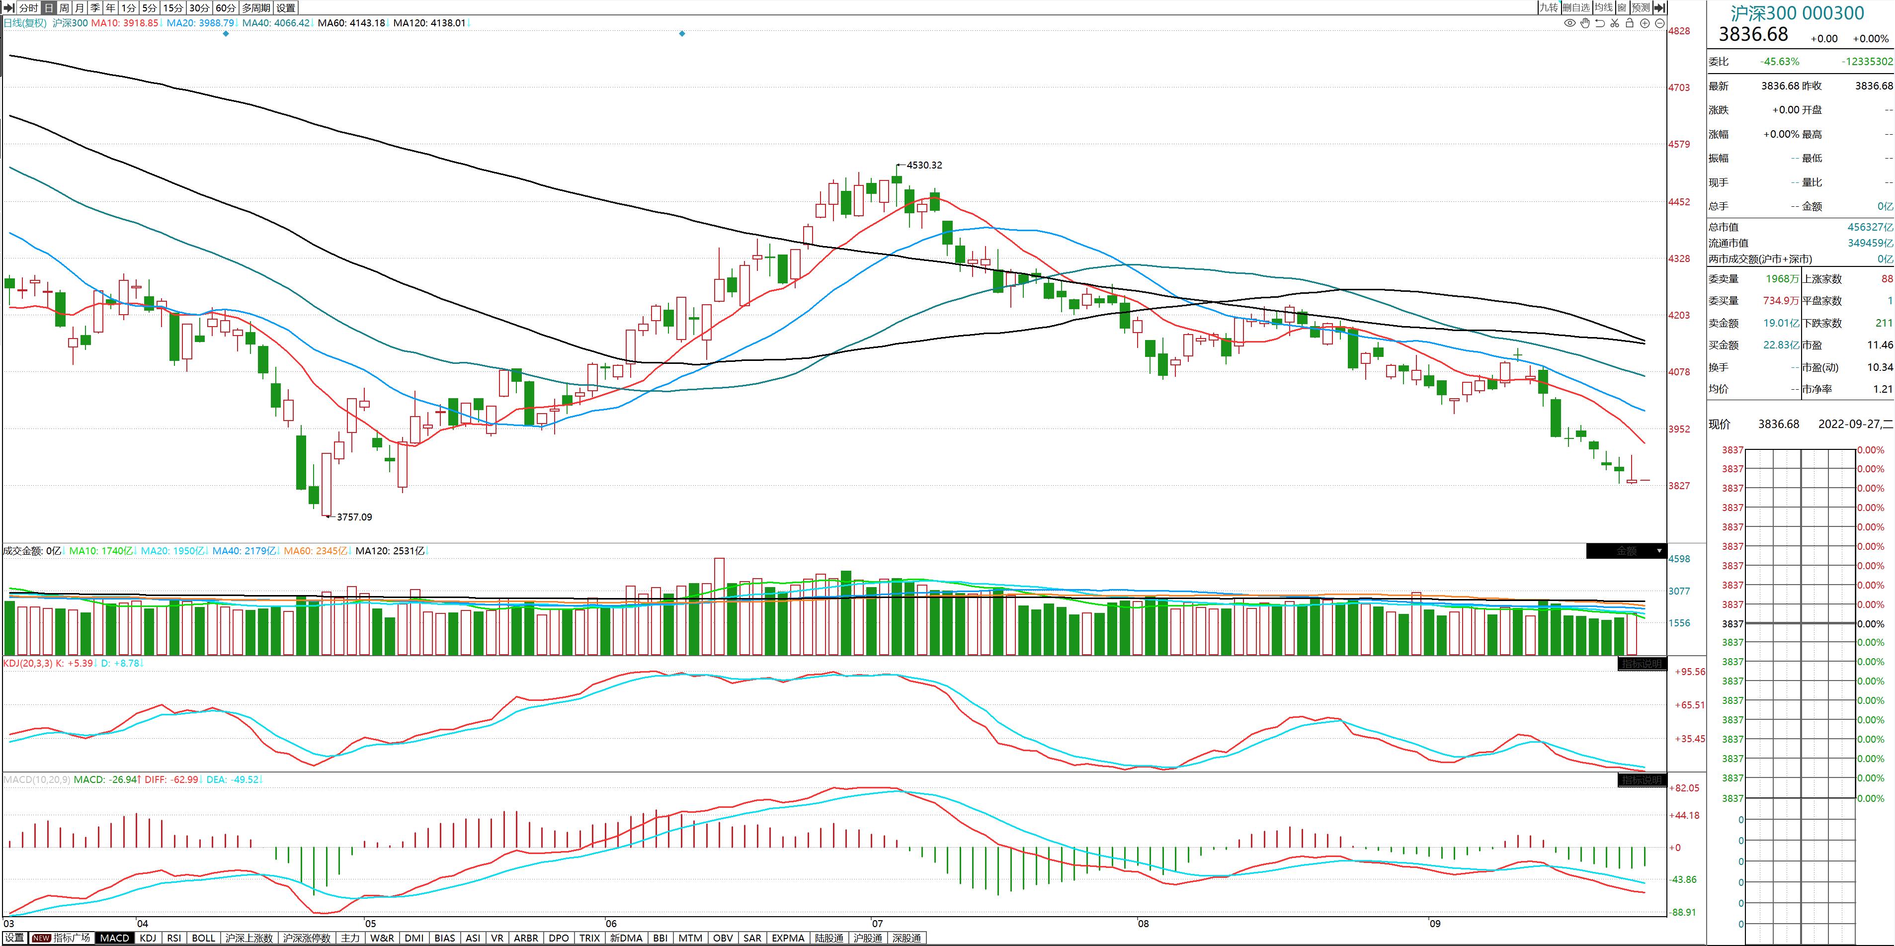Toggle the eye visibility icon on chart
Viewport: 1895px width, 946px height.
click(1569, 23)
